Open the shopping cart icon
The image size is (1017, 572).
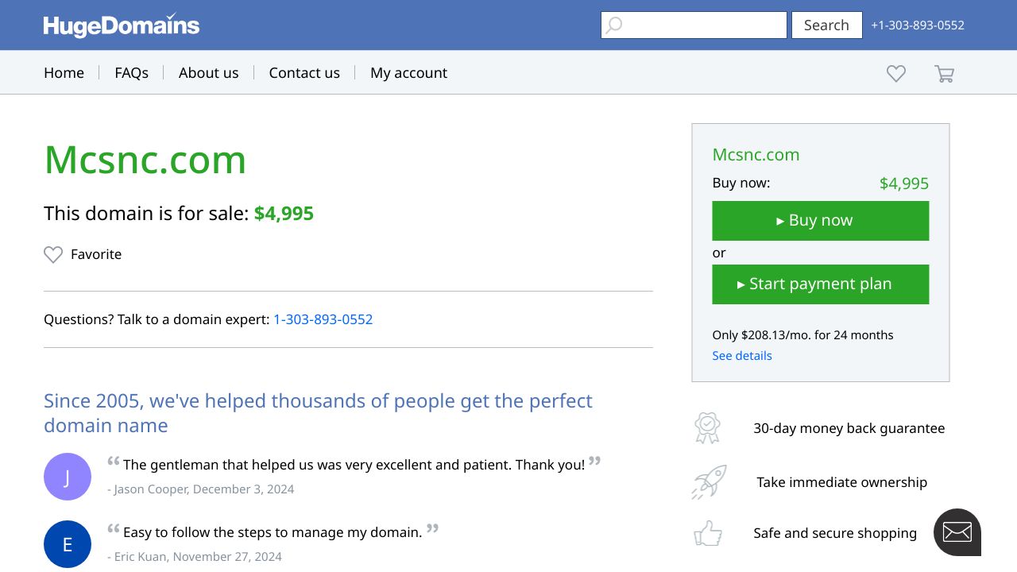[944, 74]
